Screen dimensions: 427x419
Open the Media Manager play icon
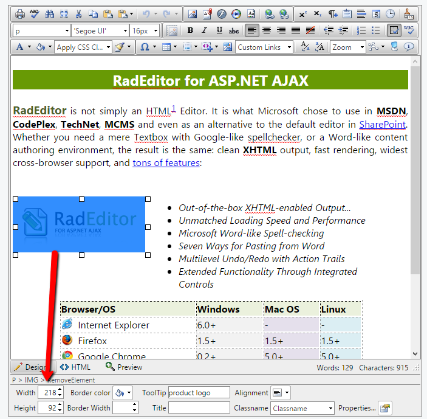coord(236,14)
